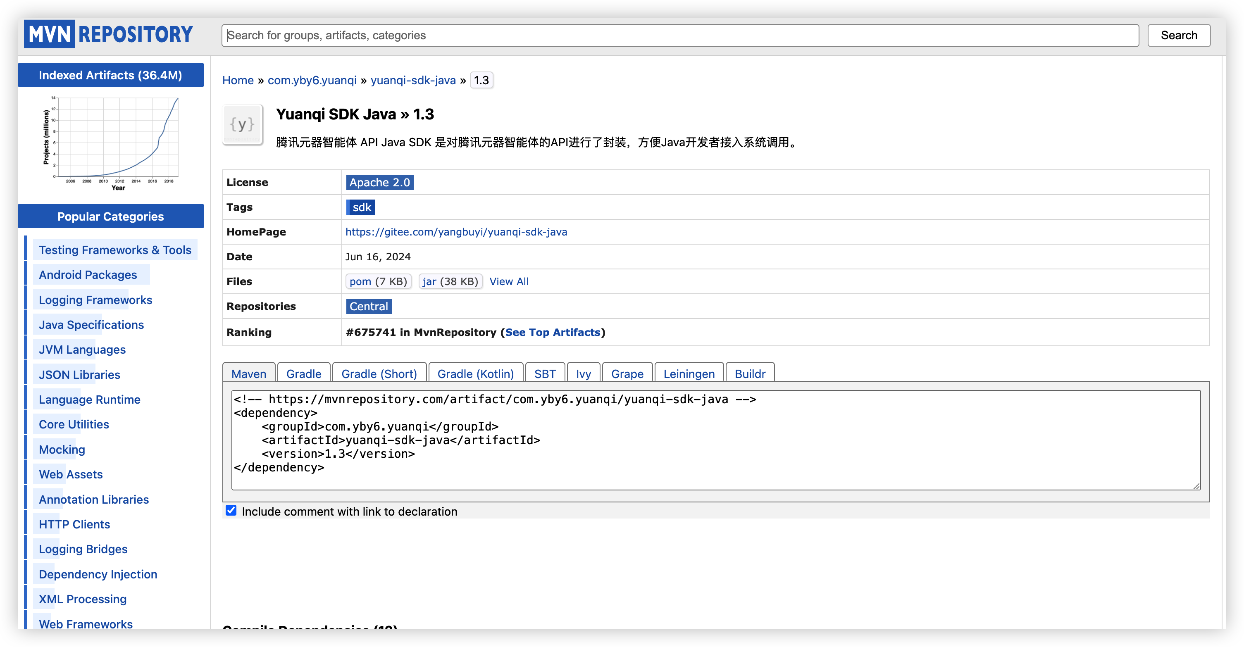Click the sdk tag
1244x647 pixels.
tap(361, 207)
